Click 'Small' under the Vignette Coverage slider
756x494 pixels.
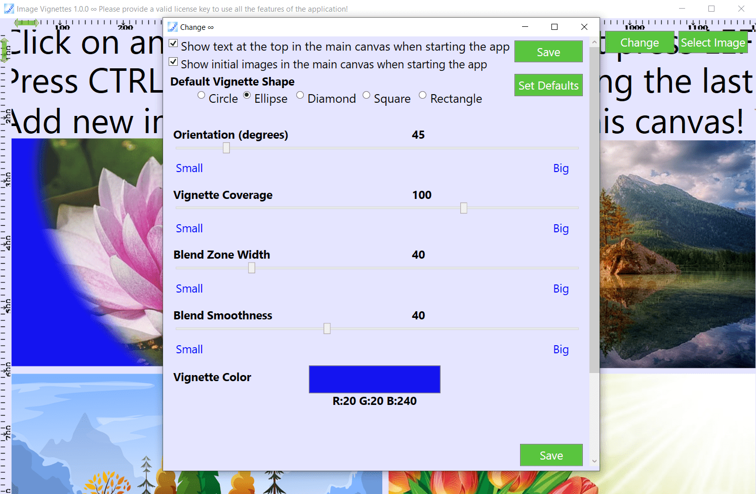point(189,228)
